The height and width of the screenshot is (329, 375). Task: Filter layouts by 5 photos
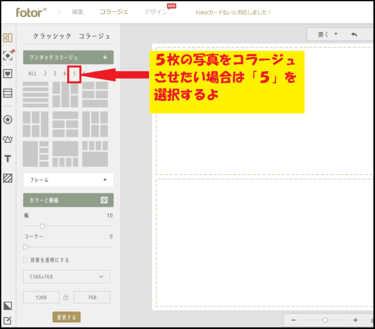pyautogui.click(x=74, y=74)
